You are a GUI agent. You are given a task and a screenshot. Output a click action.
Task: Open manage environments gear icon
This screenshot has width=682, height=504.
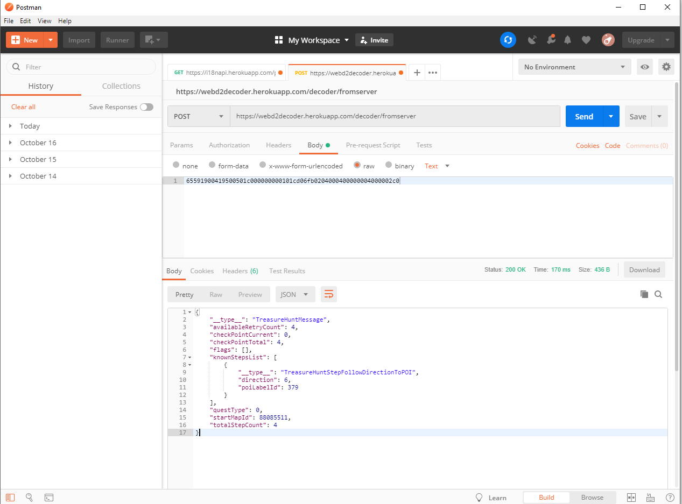(666, 67)
